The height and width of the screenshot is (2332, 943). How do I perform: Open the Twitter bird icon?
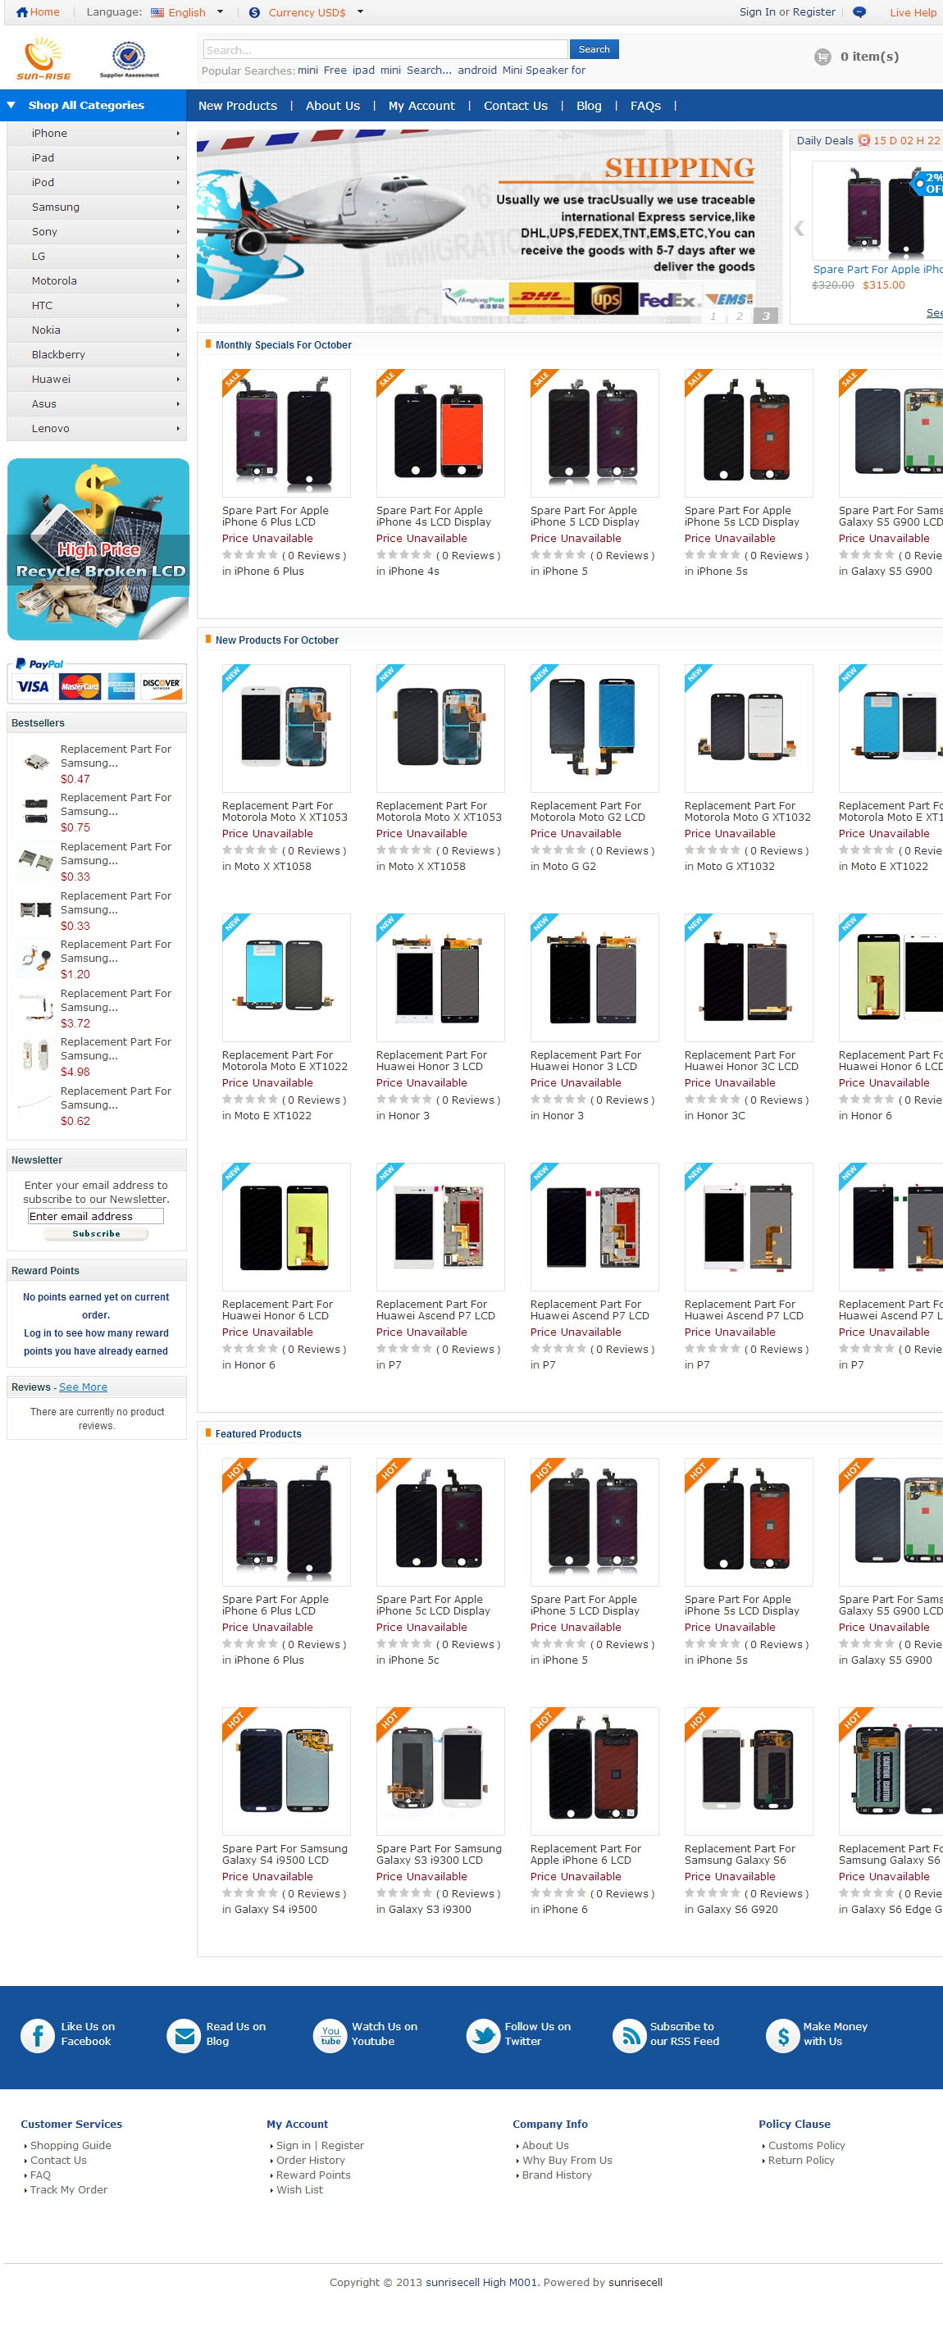point(483,2036)
